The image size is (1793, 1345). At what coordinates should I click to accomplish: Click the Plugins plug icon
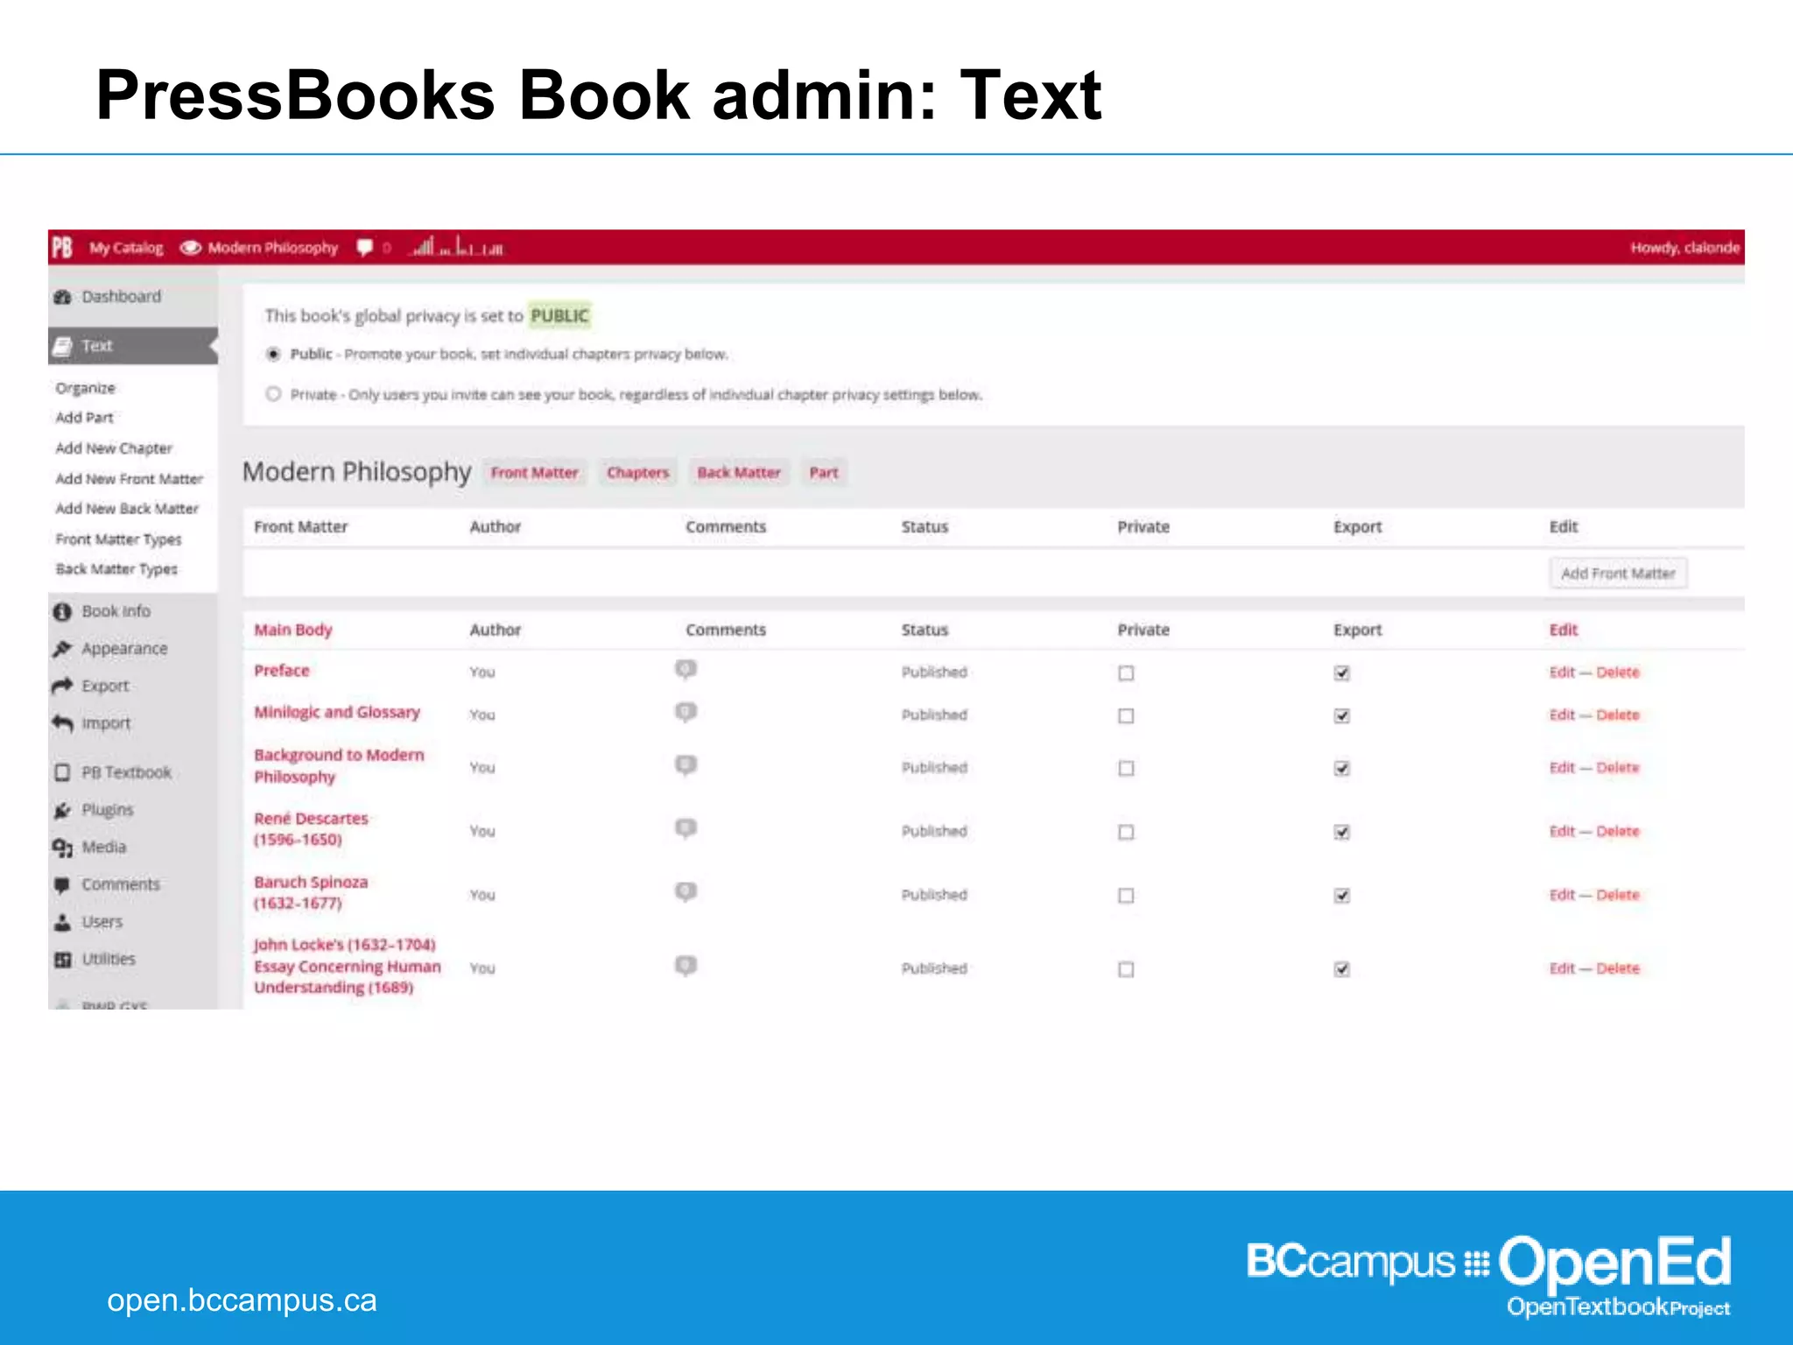(62, 810)
